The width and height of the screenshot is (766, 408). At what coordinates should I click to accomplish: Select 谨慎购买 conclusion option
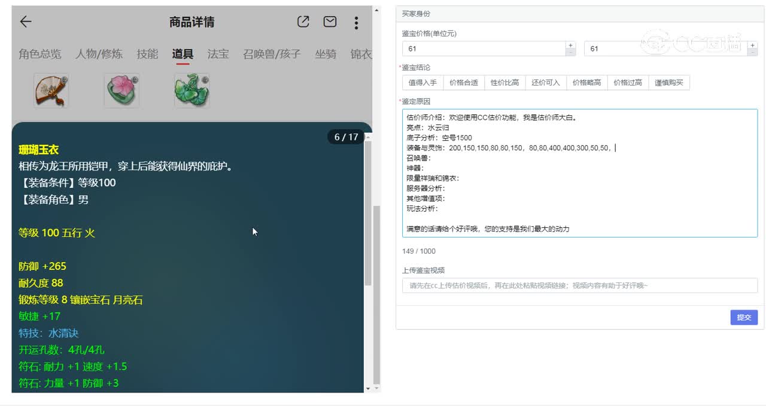pos(670,82)
